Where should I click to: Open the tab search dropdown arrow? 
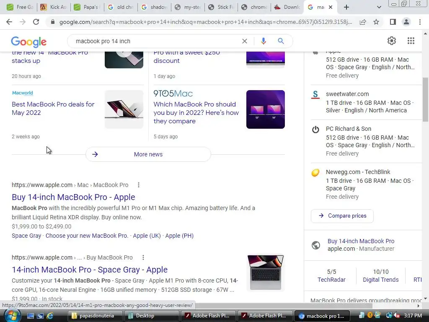(379, 7)
